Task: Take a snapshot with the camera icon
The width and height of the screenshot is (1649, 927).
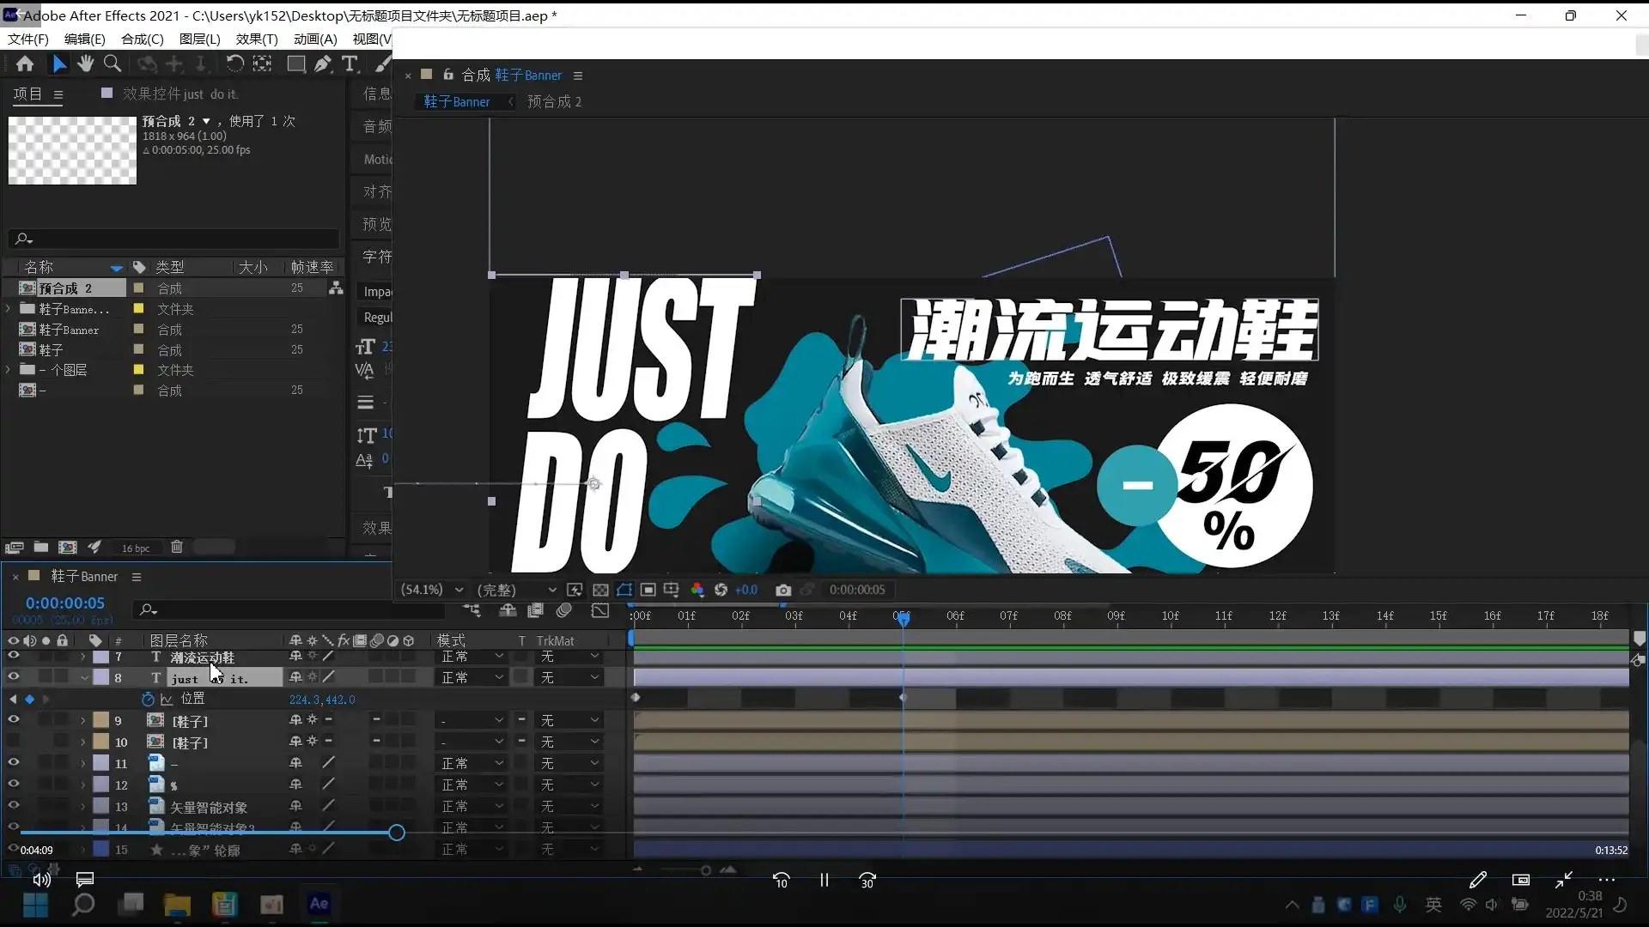Action: pos(783,590)
